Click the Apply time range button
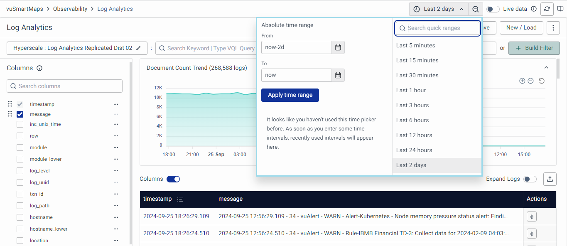Screen dimensions: 567x246 [x=290, y=95]
